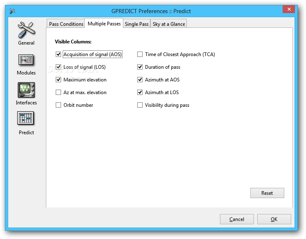306x239 pixels.
Task: Click the Cancel button
Action: click(237, 219)
